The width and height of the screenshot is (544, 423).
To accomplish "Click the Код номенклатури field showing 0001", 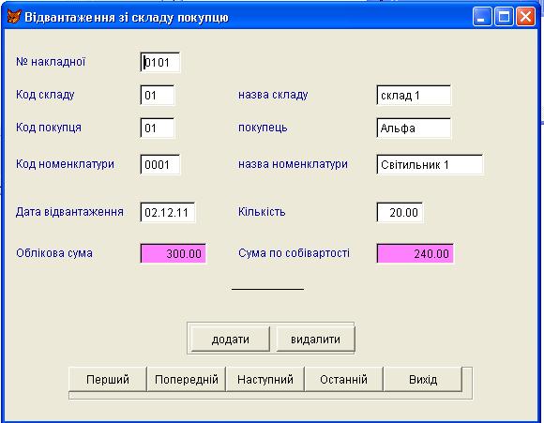I will click(x=160, y=164).
